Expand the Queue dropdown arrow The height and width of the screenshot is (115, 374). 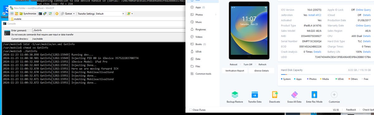point(74,14)
